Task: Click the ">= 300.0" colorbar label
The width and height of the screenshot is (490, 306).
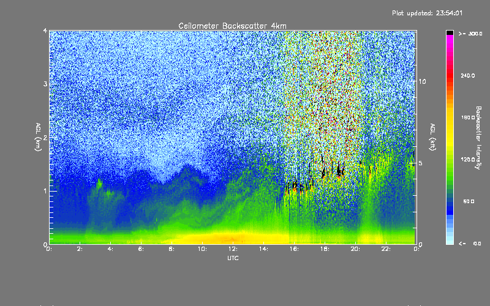Action: point(470,34)
